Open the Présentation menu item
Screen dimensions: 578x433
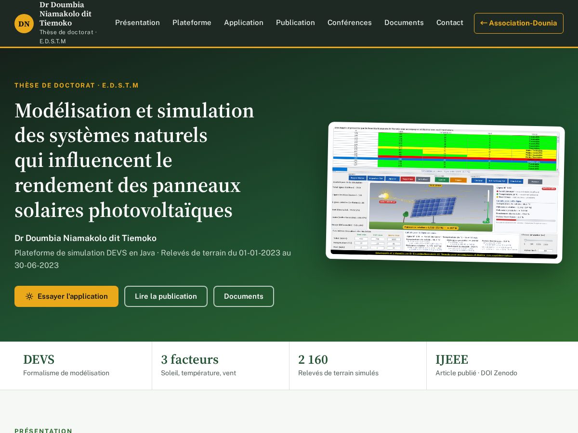(x=137, y=23)
